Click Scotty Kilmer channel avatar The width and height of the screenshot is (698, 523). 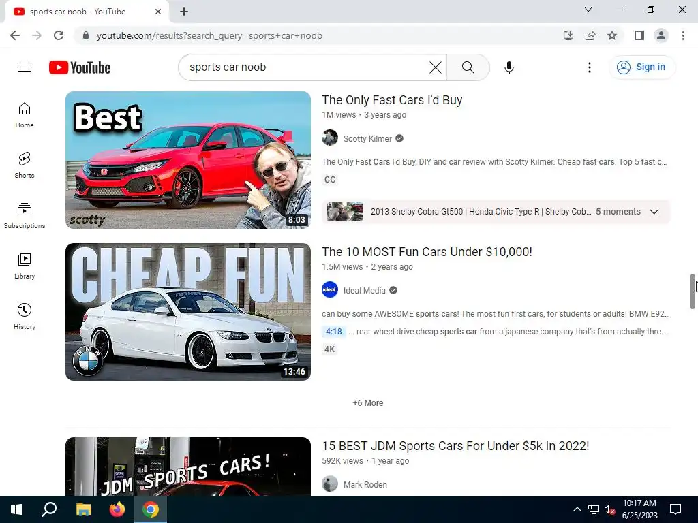click(330, 138)
